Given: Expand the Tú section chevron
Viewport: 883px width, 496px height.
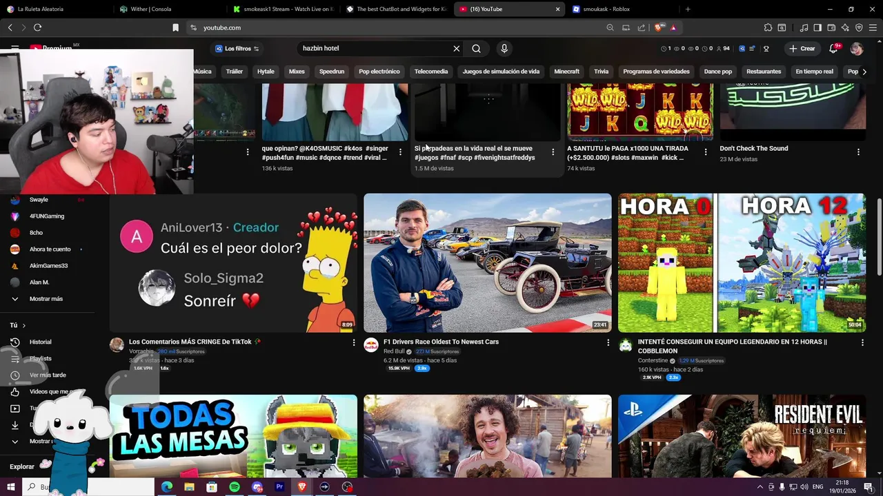Looking at the screenshot, I should click(x=23, y=325).
